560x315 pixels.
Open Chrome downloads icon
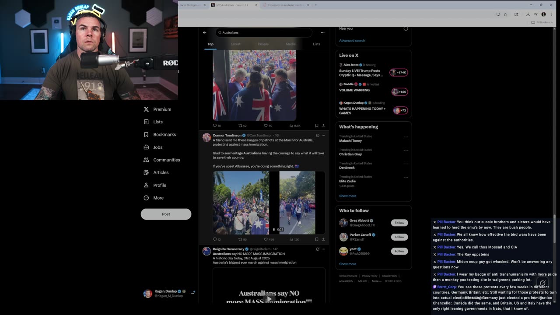click(528, 14)
